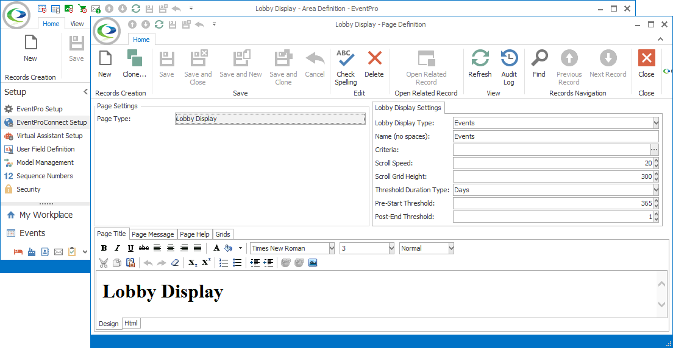Increase indent in editor
The image size is (673, 348).
tap(255, 263)
